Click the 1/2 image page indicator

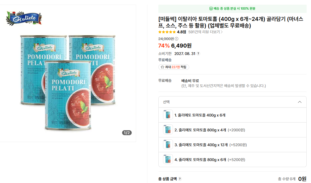point(127,133)
